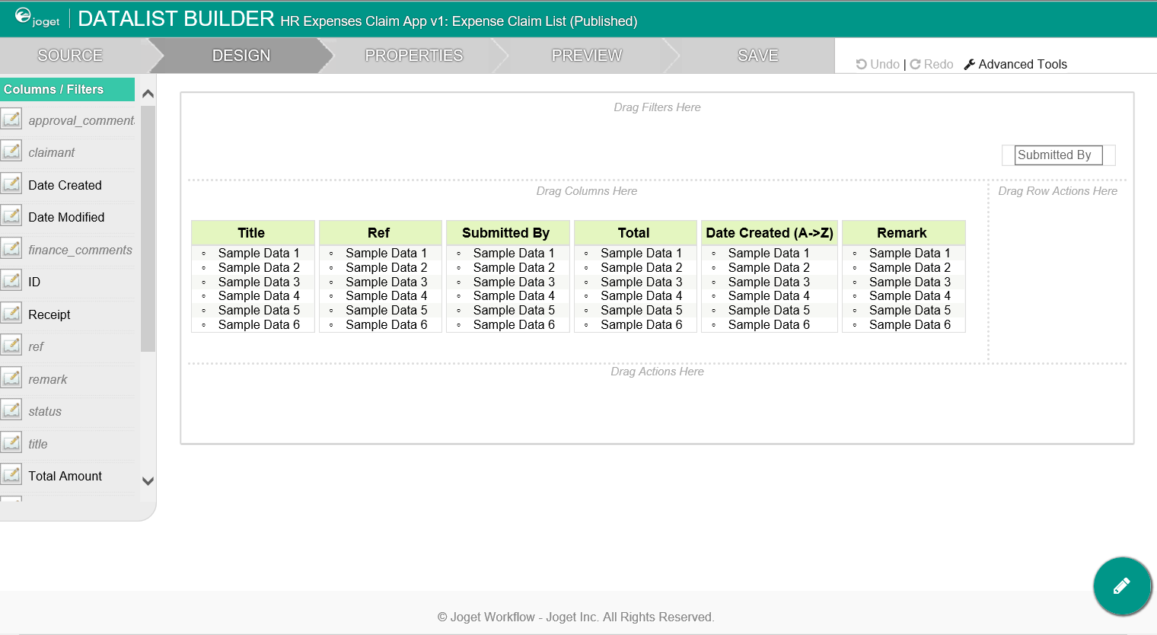Click the Date Created column icon

[11, 184]
